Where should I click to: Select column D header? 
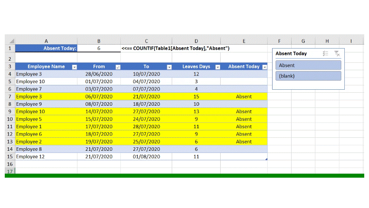click(x=196, y=41)
